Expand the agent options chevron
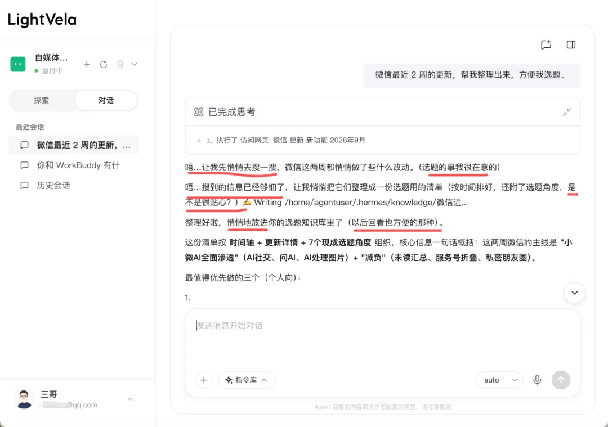Viewport: 608px width, 427px height. pyautogui.click(x=134, y=64)
